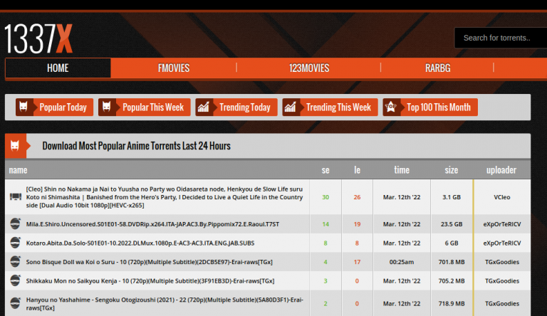Click the Trending This Week chart icon
547x316 pixels.
291,107
